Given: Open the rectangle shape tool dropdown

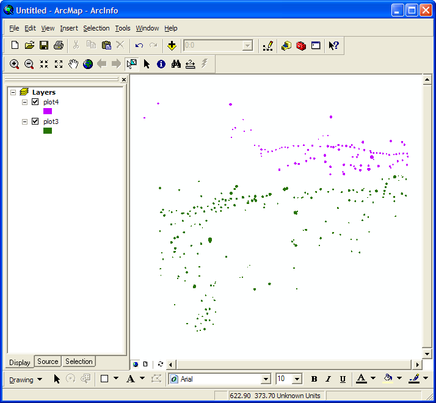Looking at the screenshot, I should tap(116, 378).
